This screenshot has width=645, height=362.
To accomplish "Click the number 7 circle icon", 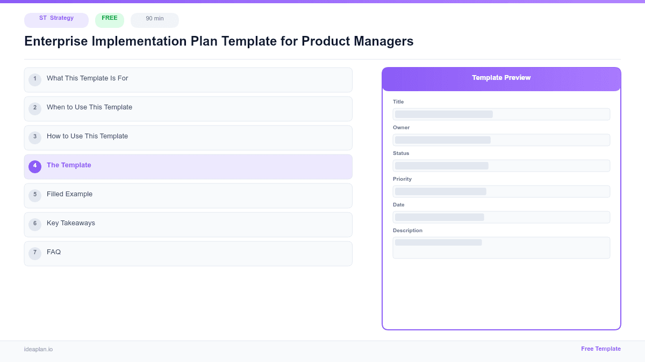I will (35, 253).
